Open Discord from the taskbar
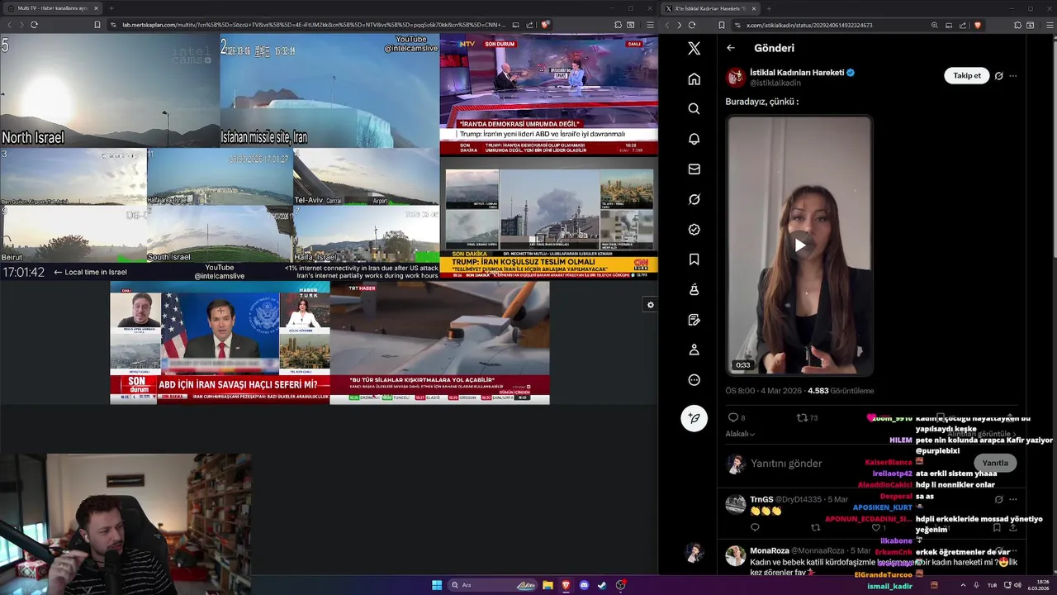 click(584, 585)
